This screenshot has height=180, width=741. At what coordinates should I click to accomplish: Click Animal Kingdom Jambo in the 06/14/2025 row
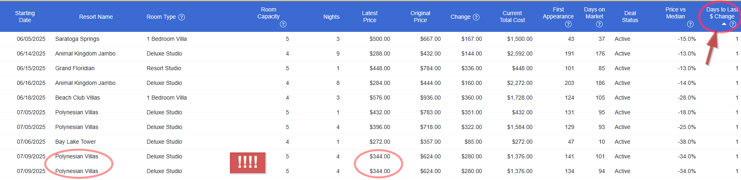click(85, 54)
